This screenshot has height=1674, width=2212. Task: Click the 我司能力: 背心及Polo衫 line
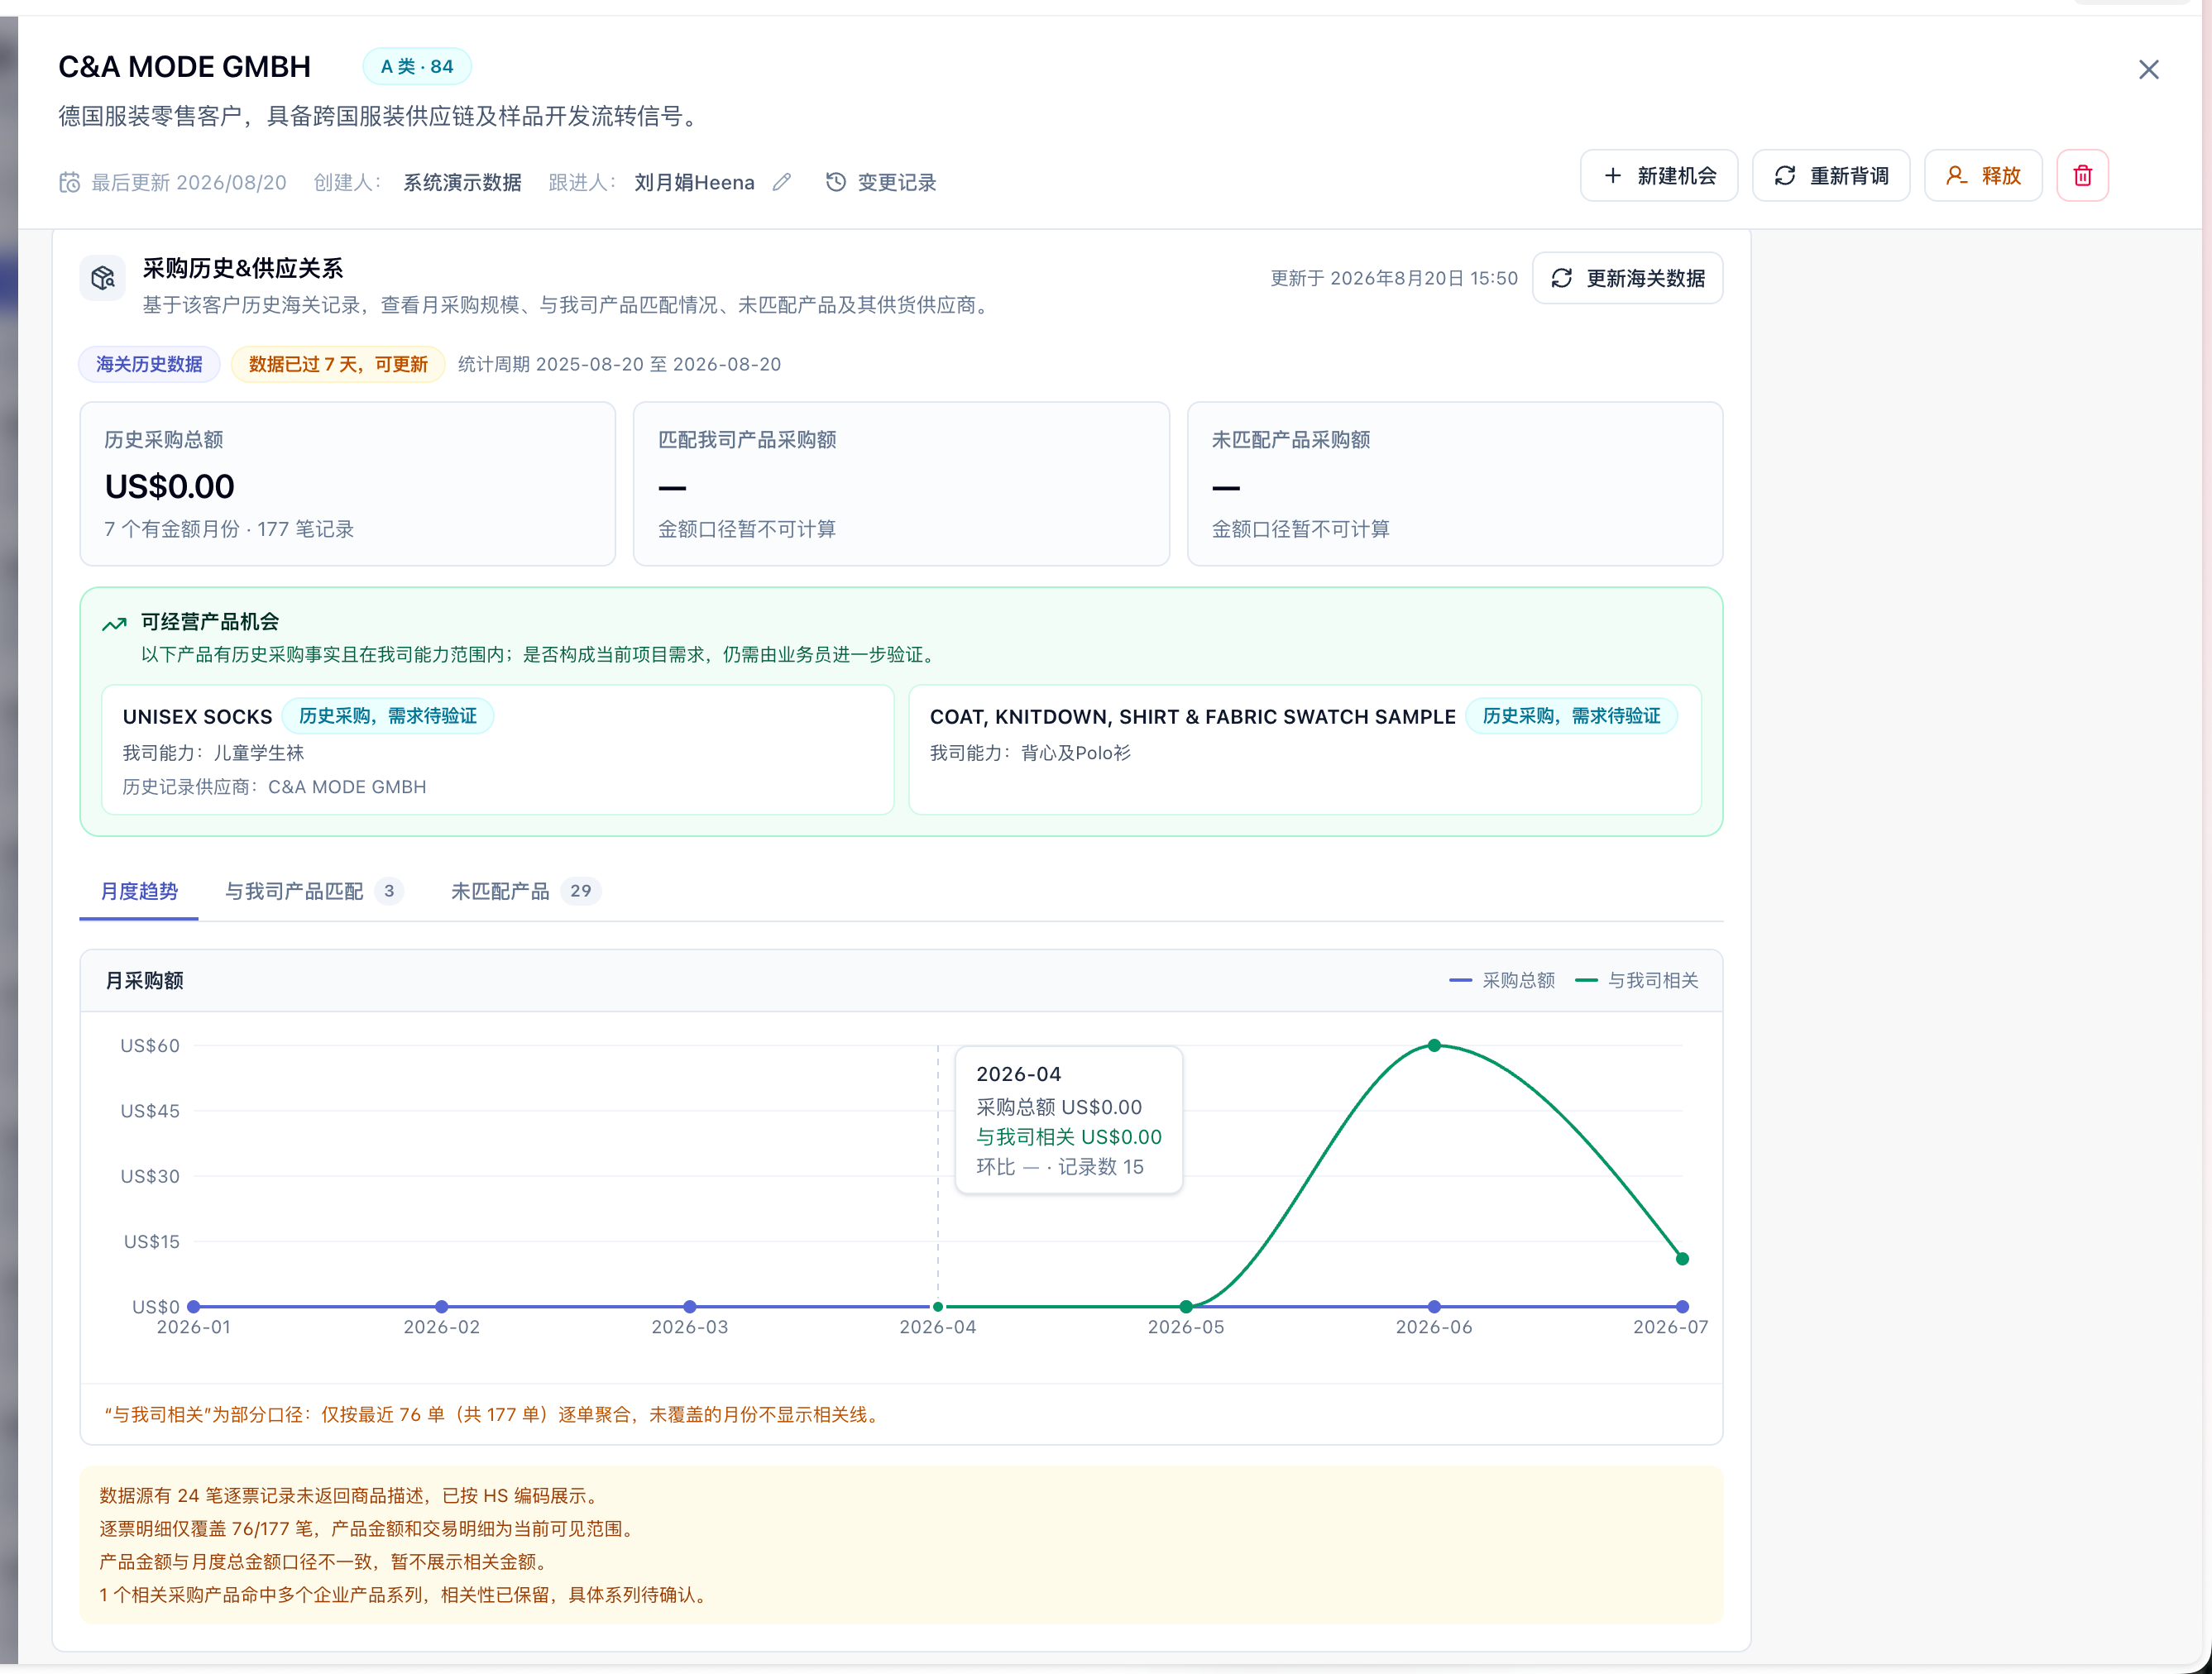tap(1030, 753)
